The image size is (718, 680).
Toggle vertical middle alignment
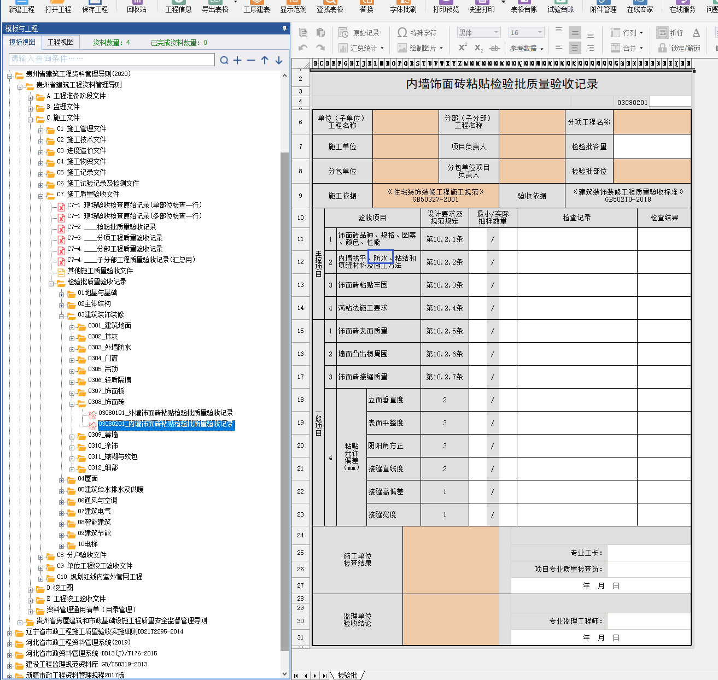click(x=575, y=33)
